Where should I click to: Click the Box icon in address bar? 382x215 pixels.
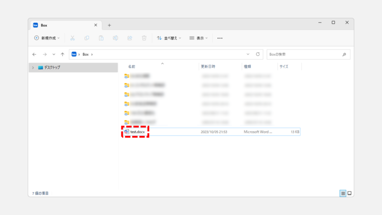pos(74,54)
